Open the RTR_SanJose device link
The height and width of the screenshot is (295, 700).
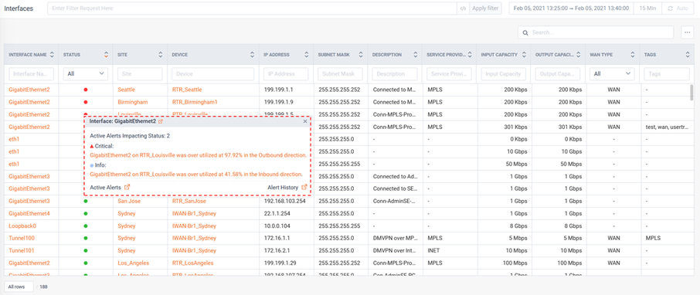tap(190, 202)
